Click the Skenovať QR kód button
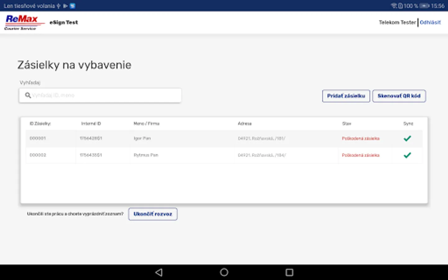The image size is (448, 280). coord(399,96)
